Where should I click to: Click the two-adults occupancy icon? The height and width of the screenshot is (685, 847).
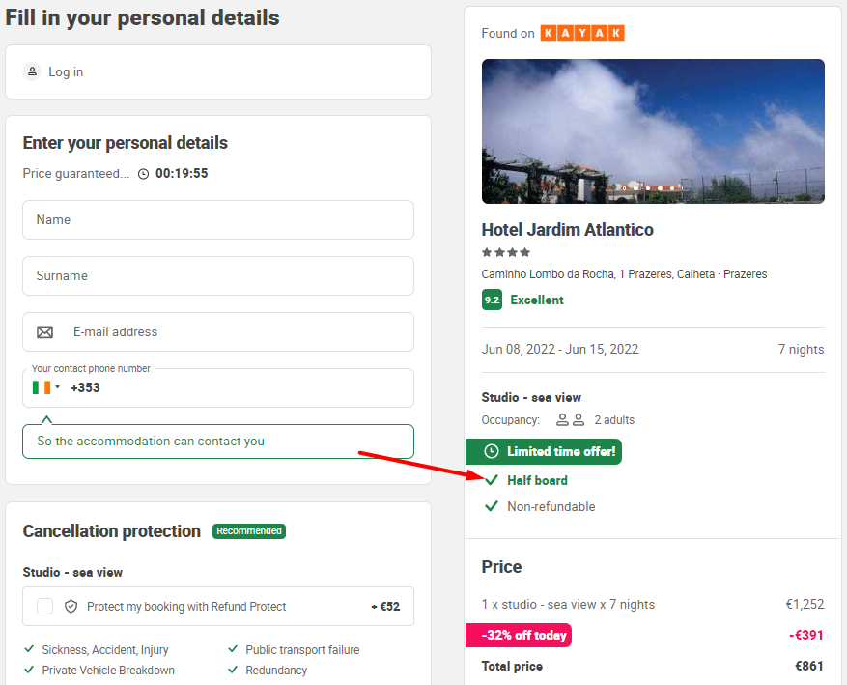[x=571, y=419]
